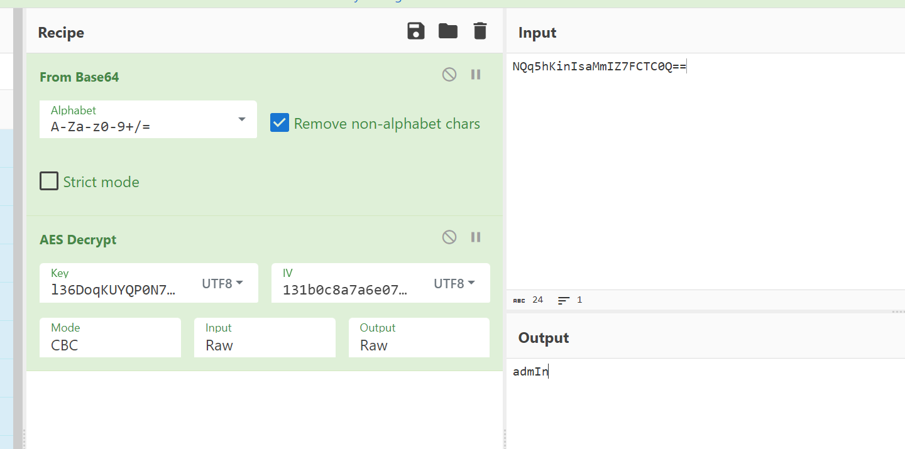Open the AES Output format selector
This screenshot has height=449, width=905.
pyautogui.click(x=419, y=338)
